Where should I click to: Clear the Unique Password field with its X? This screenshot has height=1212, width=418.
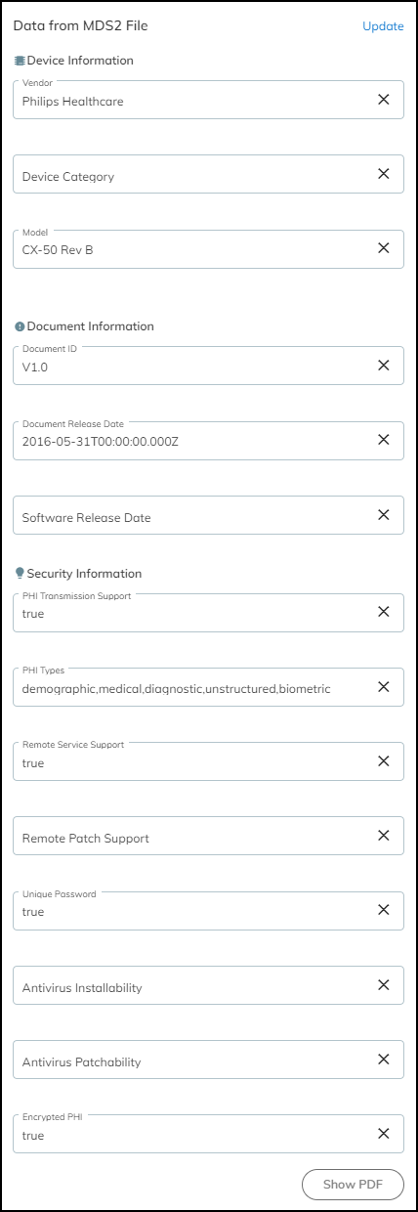coord(384,910)
